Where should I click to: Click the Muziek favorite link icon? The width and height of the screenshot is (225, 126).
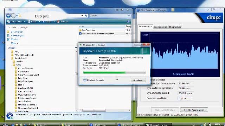click(8, 39)
